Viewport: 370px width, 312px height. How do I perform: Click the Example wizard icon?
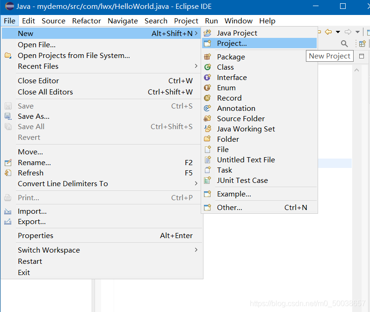207,194
